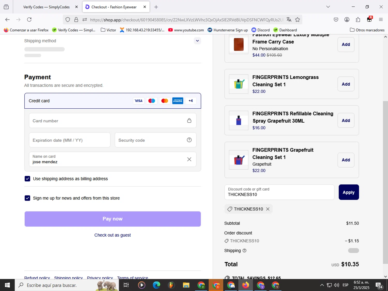The width and height of the screenshot is (388, 291).
Task: Open Task View on the taskbar
Action: [x=126, y=285]
